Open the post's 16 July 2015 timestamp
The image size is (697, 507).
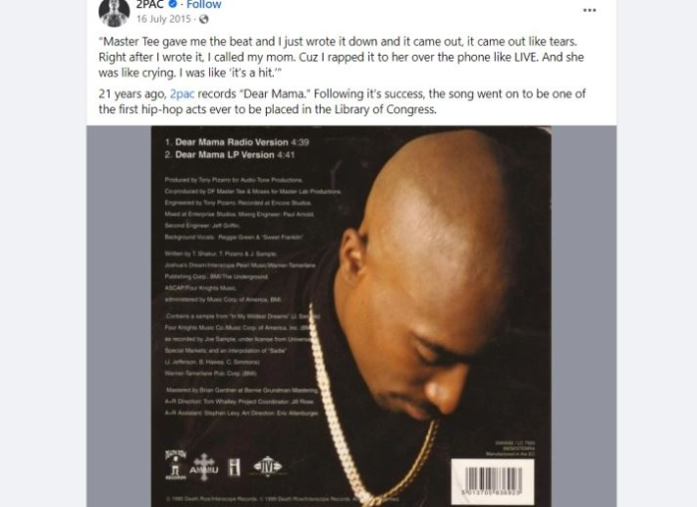163,19
